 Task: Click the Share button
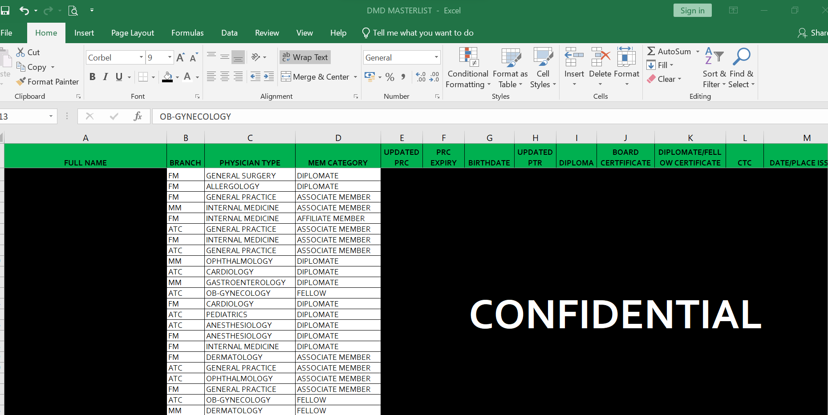pos(812,33)
